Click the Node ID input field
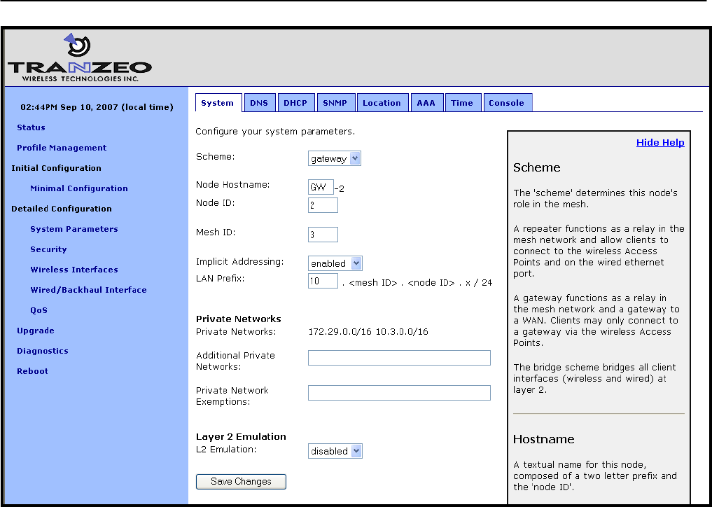This screenshot has height=507, width=712. pos(323,205)
